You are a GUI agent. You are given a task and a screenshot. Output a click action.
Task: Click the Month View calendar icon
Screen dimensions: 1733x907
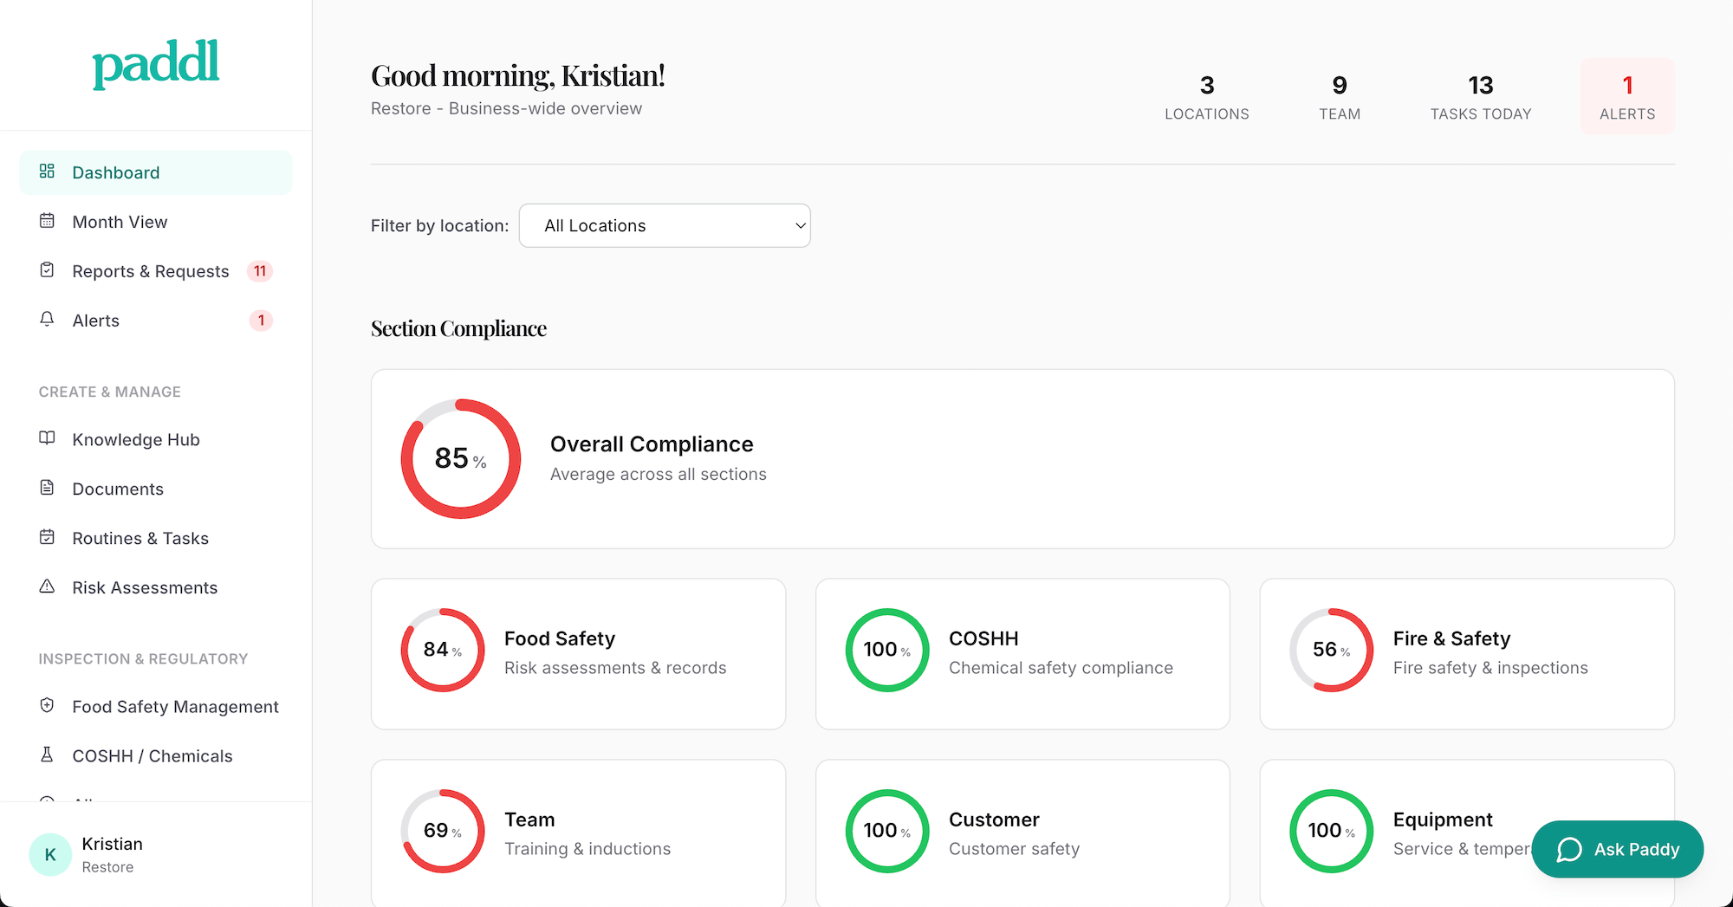pos(47,221)
